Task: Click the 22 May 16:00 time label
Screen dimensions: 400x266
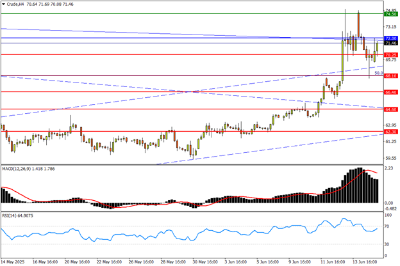Action: [109, 262]
